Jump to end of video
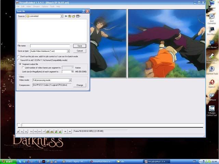 click(44, 131)
